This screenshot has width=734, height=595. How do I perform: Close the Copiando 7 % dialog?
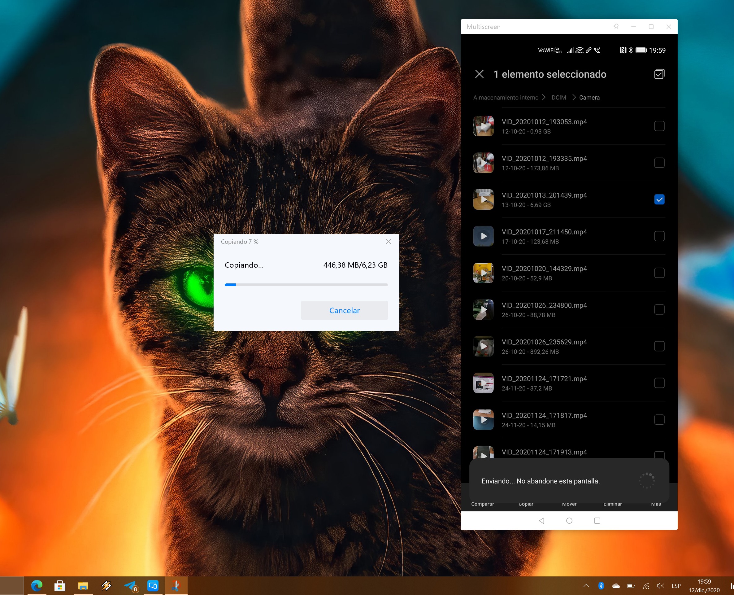(388, 242)
